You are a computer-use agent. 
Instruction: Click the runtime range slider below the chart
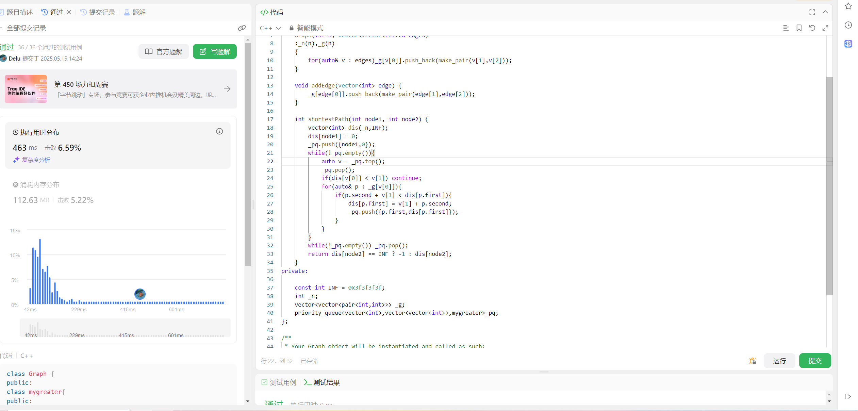pyautogui.click(x=125, y=328)
